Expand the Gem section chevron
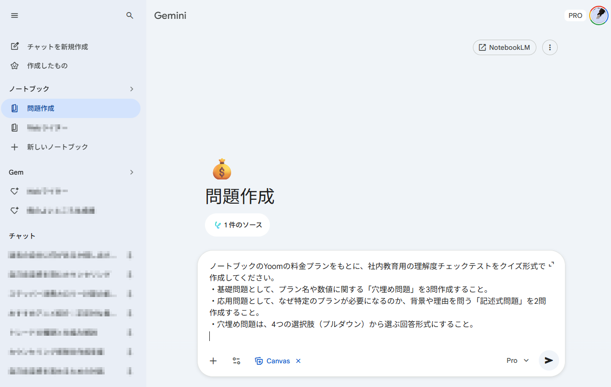Viewport: 611px width, 387px height. (x=132, y=172)
